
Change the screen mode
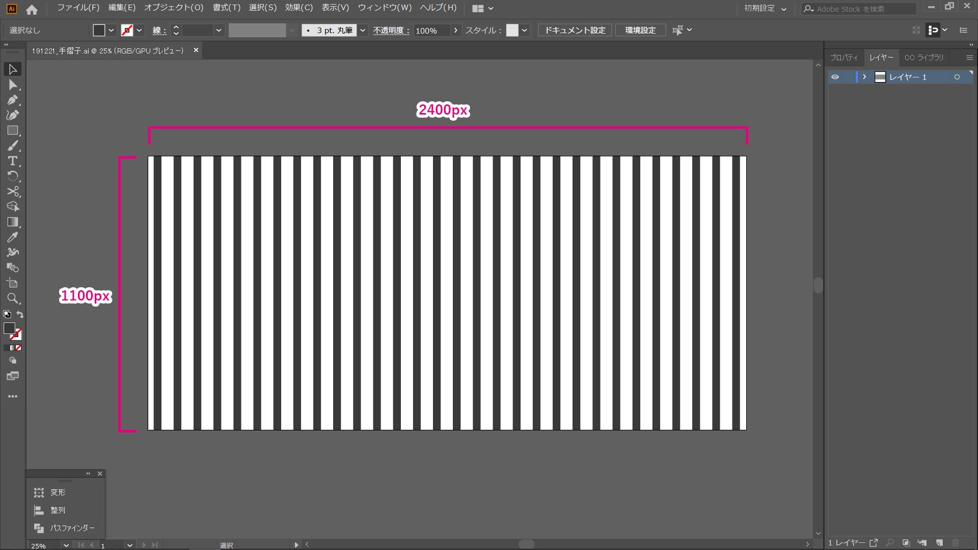click(x=13, y=376)
